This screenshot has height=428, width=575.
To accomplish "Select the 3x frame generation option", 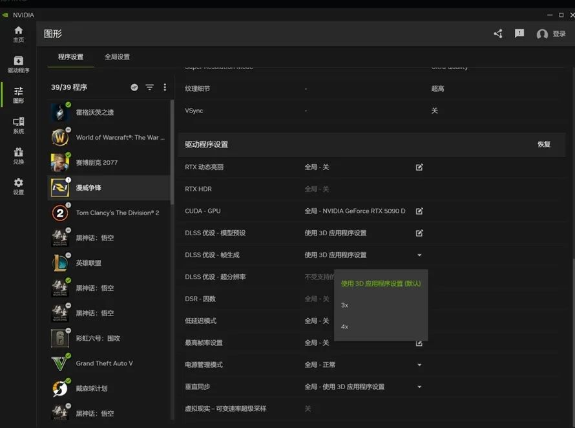I will (x=345, y=305).
